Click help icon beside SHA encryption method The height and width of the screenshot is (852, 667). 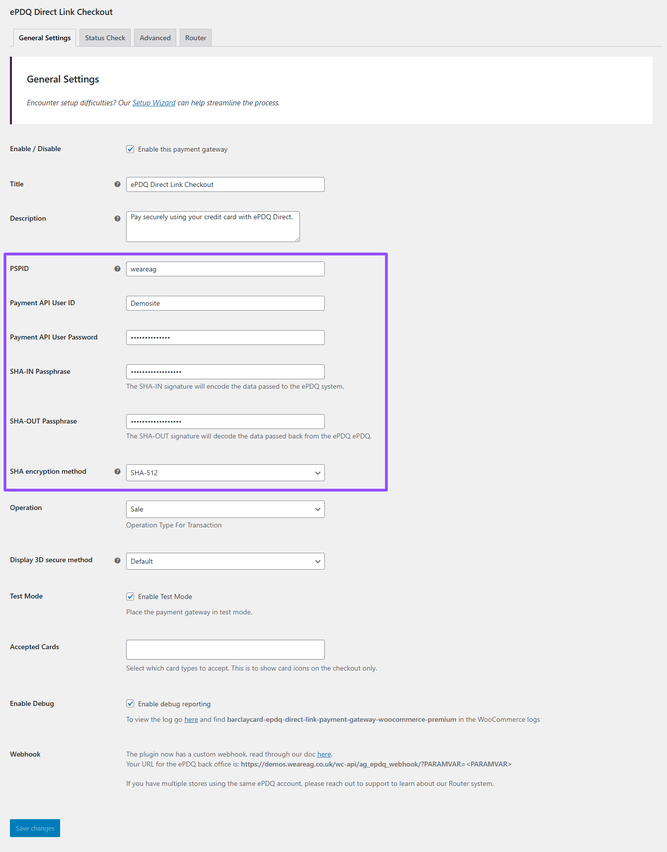pos(117,471)
